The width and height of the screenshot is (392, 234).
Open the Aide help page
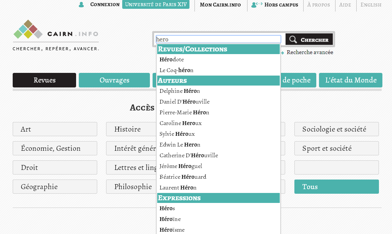345,5
